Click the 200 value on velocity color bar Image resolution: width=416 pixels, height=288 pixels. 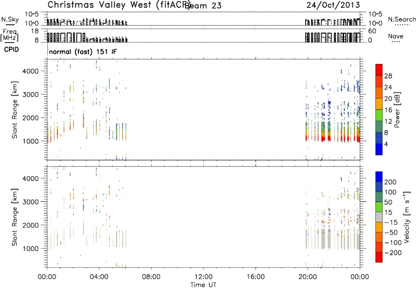[x=391, y=182]
